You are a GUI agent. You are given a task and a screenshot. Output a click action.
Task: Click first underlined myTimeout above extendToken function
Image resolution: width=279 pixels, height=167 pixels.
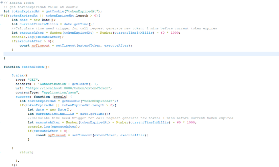tap(41, 46)
